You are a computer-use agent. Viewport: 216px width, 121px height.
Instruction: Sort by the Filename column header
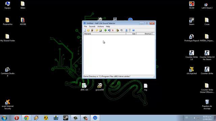pyautogui.click(x=105, y=34)
